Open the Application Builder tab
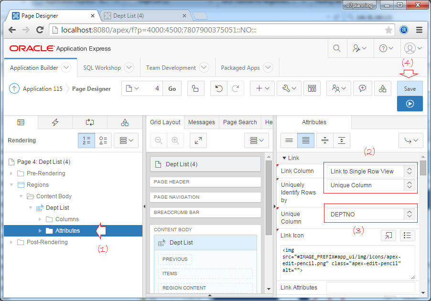This screenshot has width=431, height=301. 34,68
